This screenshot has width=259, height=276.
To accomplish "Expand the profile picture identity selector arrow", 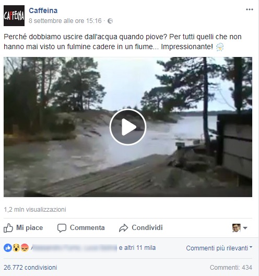I will click(245, 228).
